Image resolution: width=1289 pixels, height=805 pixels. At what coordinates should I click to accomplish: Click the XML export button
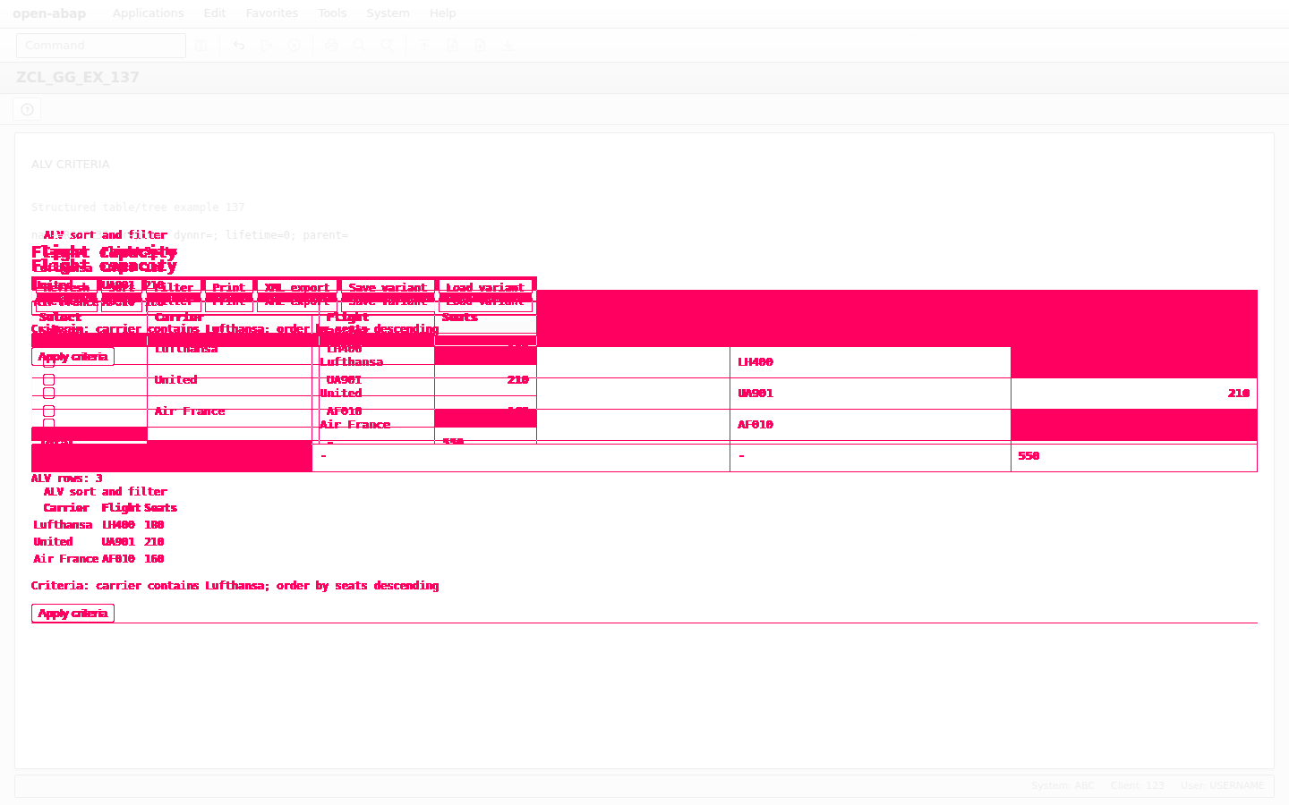pos(297,288)
